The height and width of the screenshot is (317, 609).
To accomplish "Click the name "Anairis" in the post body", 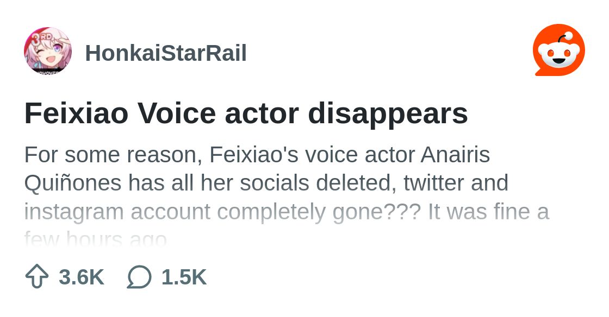I will click(x=455, y=155).
